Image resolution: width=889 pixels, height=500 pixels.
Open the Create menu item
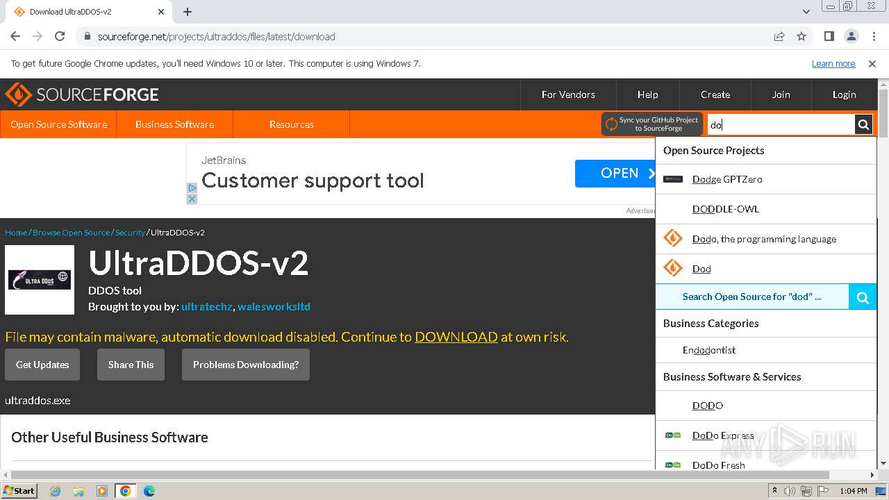[x=715, y=94]
